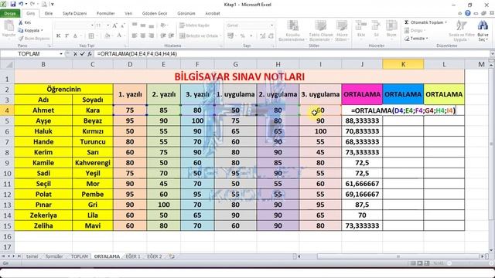Image resolution: width=495 pixels, height=278 pixels.
Task: Click the formula bar text =ORTALAMA(D4;E4;F4;G4;H4;I4)
Action: [x=137, y=54]
